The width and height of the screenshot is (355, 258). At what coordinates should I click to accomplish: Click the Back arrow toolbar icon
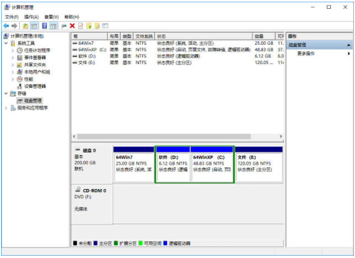click(x=6, y=26)
